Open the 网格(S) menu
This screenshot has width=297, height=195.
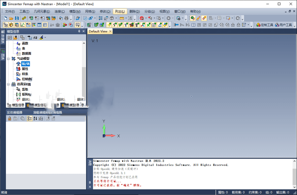pos(90,11)
